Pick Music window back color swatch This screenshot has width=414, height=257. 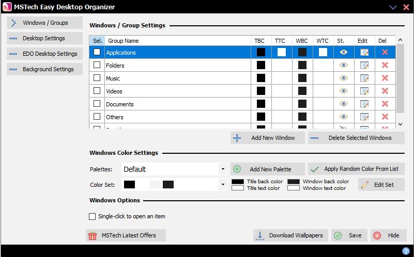302,78
